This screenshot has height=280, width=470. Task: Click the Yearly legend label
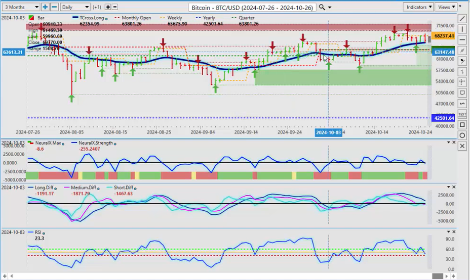coord(209,18)
